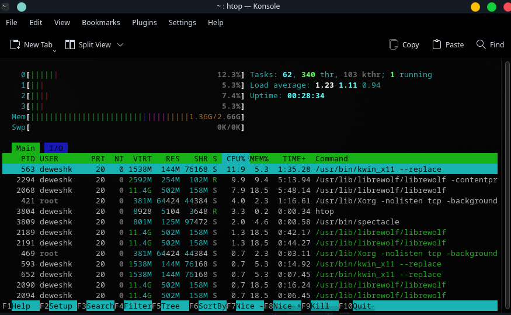Screen dimensions: 511x315
Task: Select process 563 kwin_x11 row
Action: coord(250,169)
